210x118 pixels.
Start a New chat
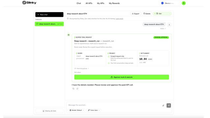coord(49,14)
